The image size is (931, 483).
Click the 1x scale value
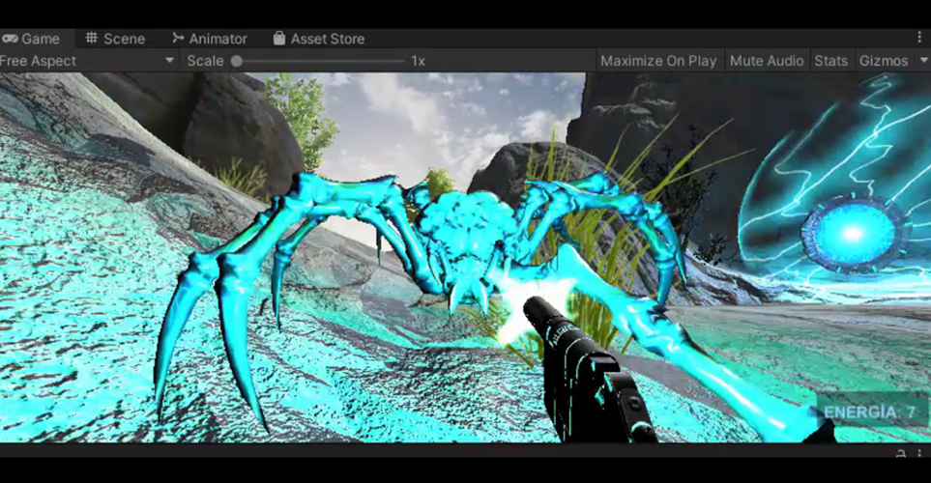(x=418, y=61)
